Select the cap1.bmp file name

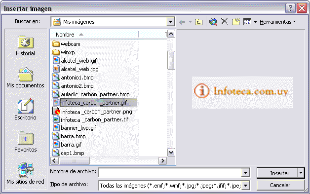(x=73, y=153)
